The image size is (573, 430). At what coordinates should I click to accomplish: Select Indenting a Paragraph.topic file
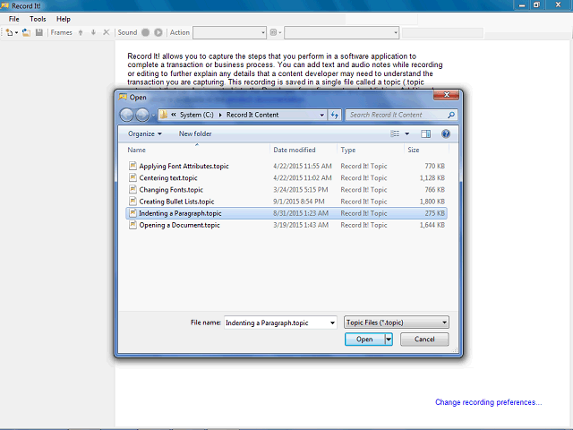point(286,213)
